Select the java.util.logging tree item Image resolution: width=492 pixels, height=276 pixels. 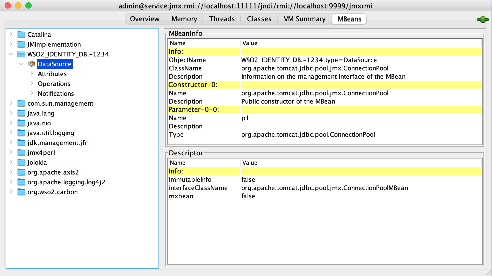click(51, 133)
